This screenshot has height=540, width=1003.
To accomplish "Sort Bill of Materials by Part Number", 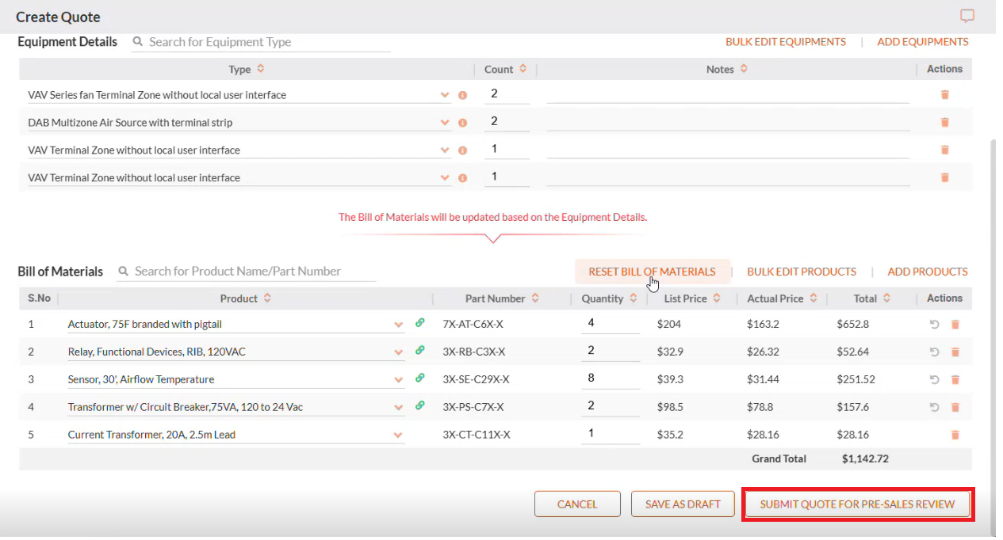I will [x=535, y=299].
